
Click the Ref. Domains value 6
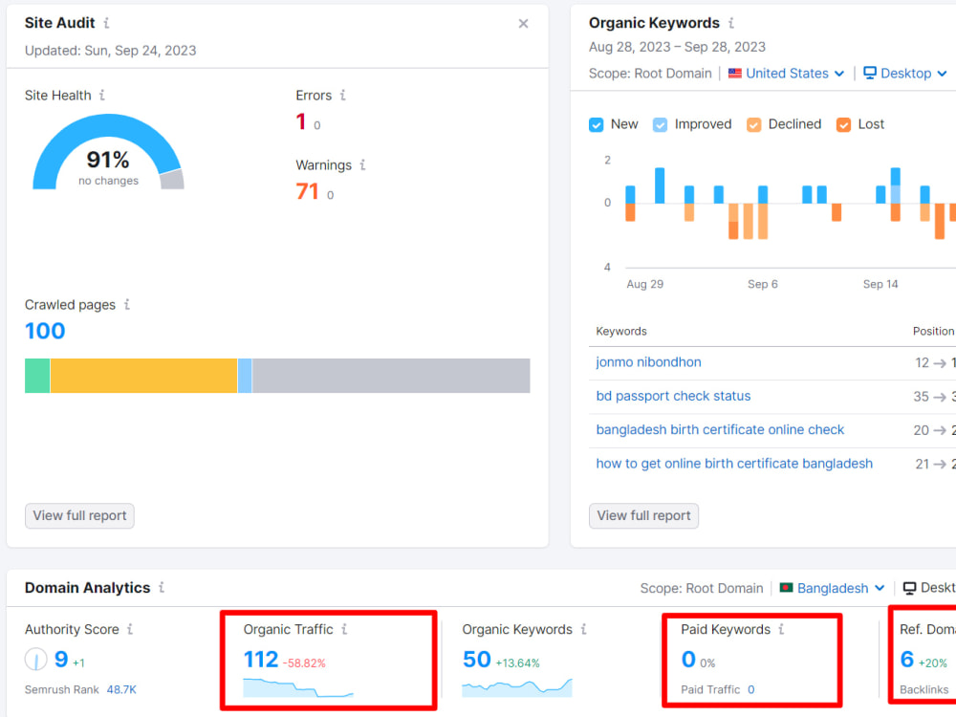coord(907,660)
